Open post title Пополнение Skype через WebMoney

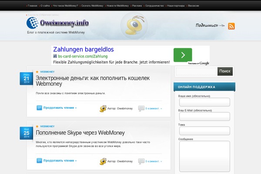click(x=80, y=133)
